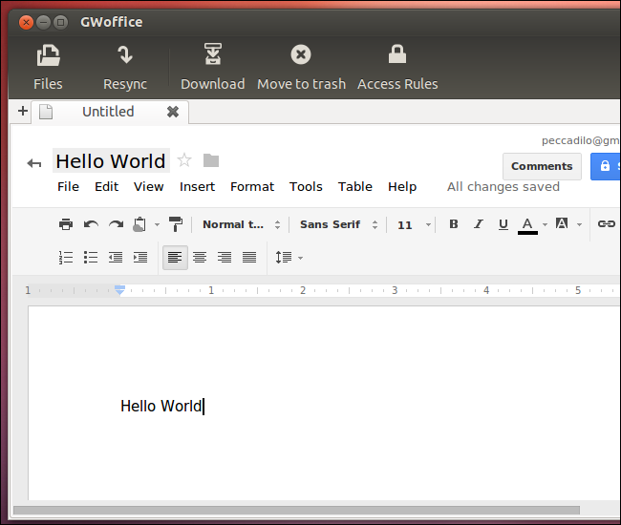Select right alignment
This screenshot has width=621, height=525.
coord(225,257)
